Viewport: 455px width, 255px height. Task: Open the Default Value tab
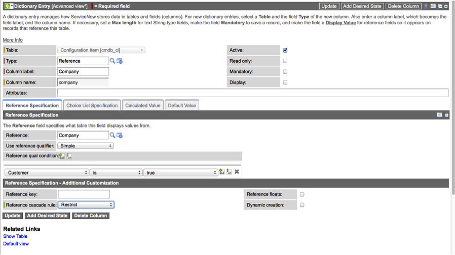coord(182,105)
